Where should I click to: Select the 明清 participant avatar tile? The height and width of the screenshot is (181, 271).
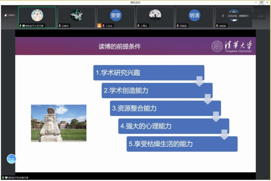click(x=194, y=17)
